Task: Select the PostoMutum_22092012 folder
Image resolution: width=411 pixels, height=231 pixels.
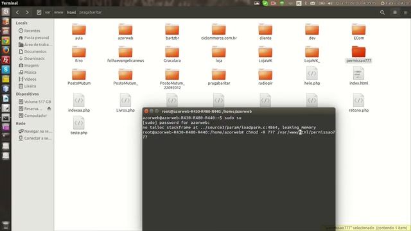Action: tap(172, 78)
